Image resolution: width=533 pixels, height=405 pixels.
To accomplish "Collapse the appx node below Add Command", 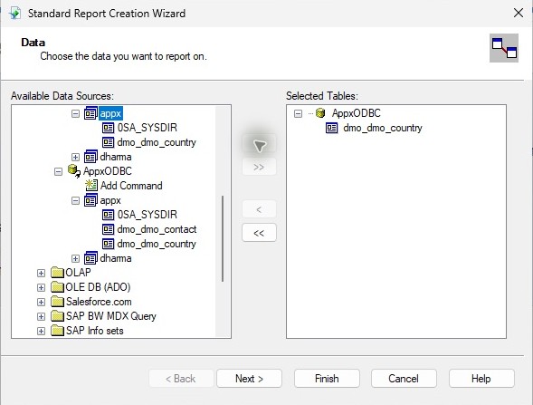I will [75, 201].
